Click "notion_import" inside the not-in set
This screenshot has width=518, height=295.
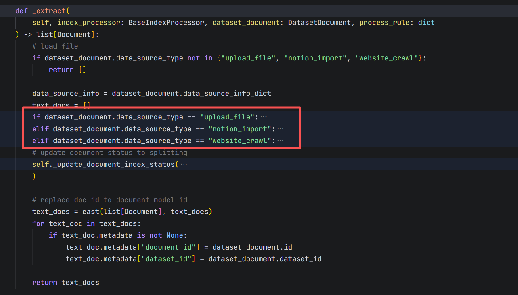[315, 58]
